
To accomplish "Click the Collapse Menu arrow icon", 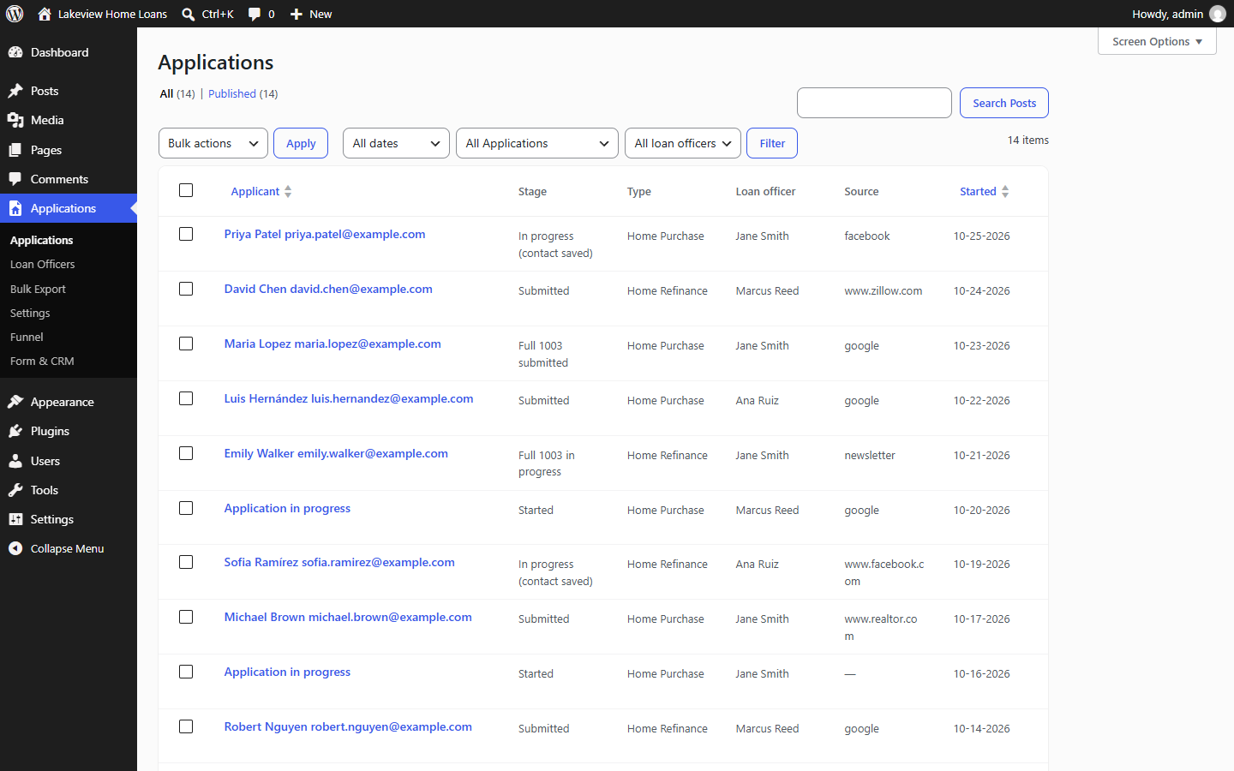I will (x=15, y=548).
